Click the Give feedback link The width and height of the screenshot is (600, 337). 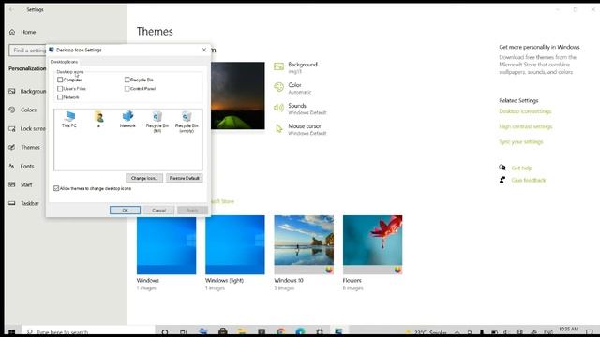pos(529,181)
